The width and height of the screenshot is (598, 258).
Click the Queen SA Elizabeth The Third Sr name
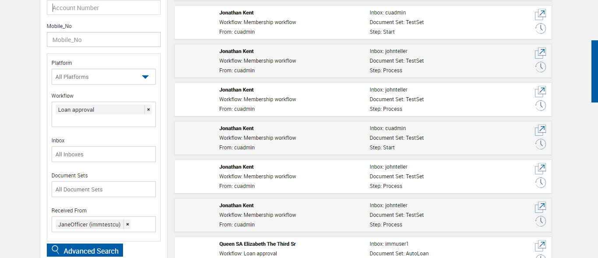[257, 244]
